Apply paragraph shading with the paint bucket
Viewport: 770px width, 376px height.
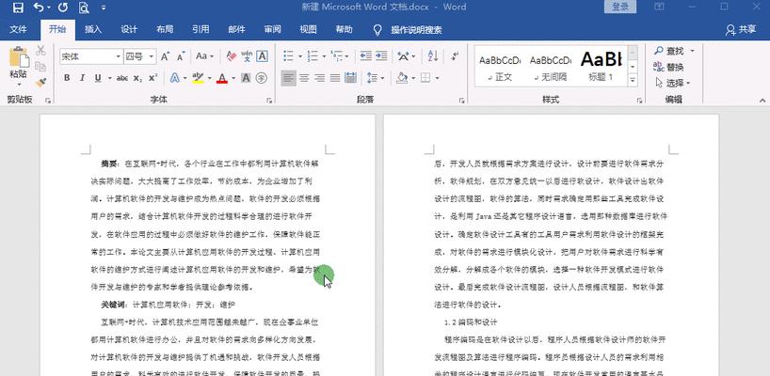point(402,78)
